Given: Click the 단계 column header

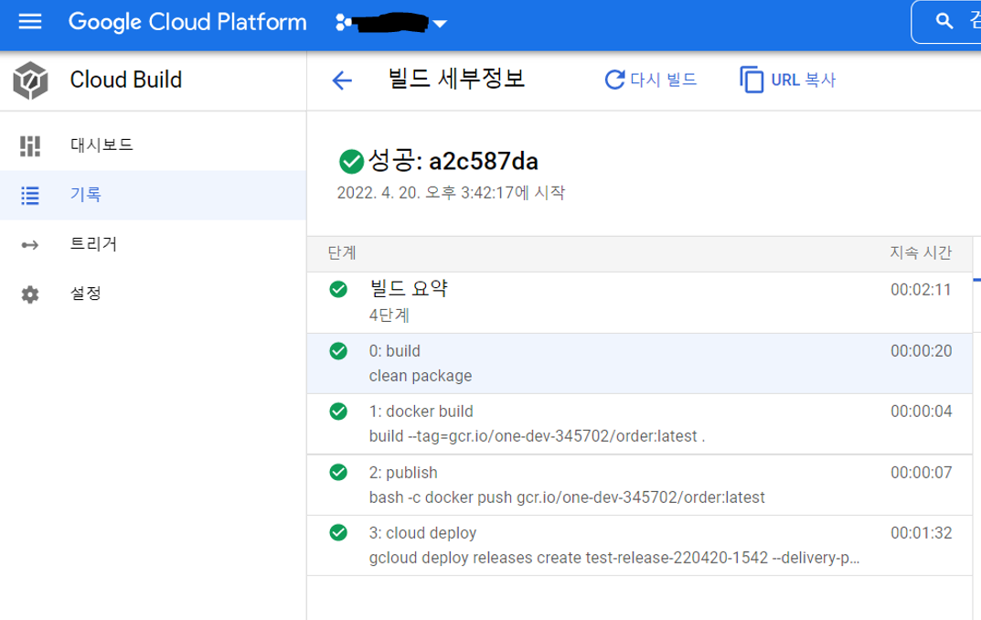Looking at the screenshot, I should (342, 252).
